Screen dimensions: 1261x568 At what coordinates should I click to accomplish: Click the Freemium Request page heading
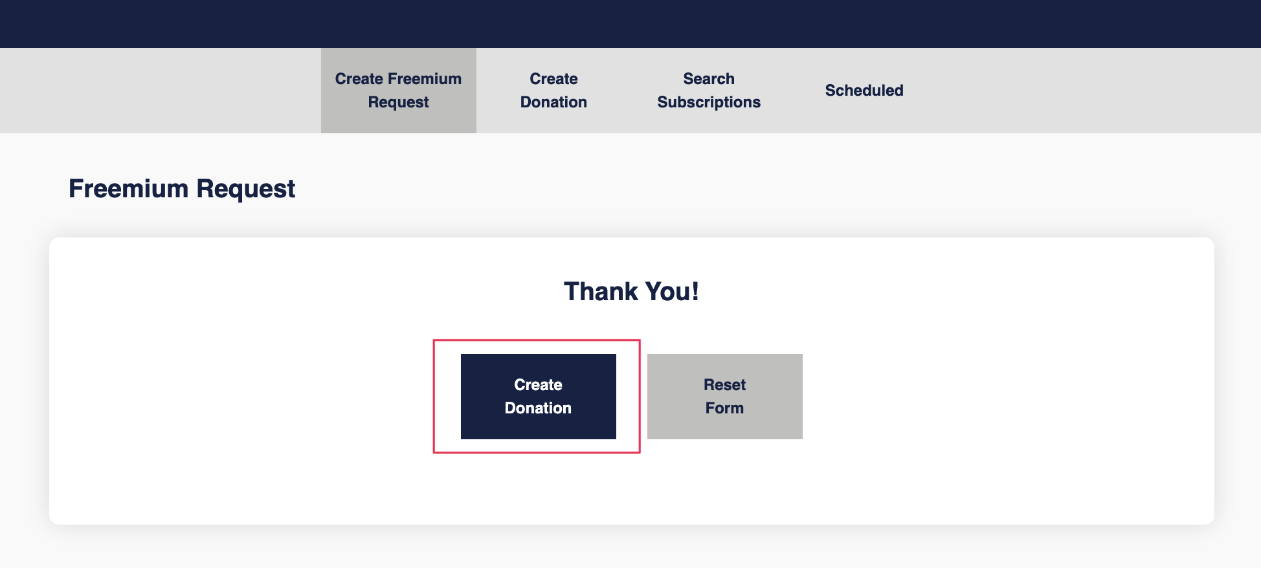point(182,189)
